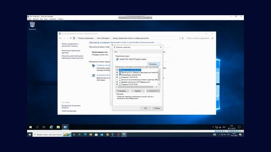Open the Recycle Bin desktop icon

pyautogui.click(x=32, y=26)
